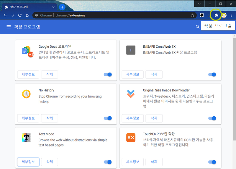Reload the extensions page

tap(20, 15)
